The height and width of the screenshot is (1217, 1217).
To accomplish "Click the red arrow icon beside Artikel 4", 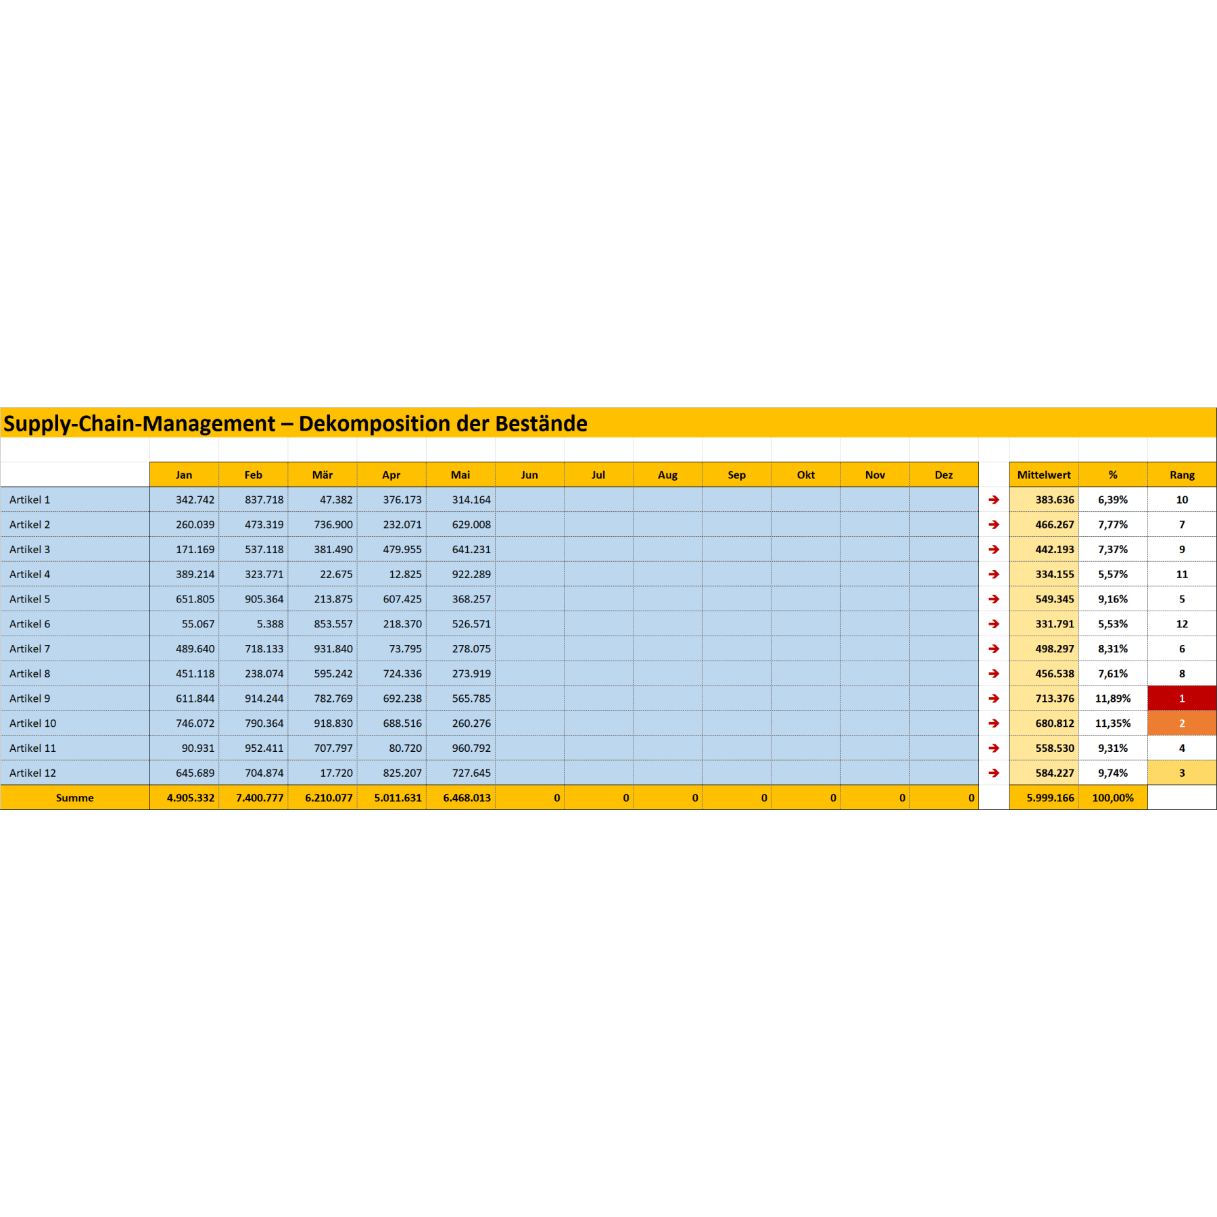I will pyautogui.click(x=993, y=574).
